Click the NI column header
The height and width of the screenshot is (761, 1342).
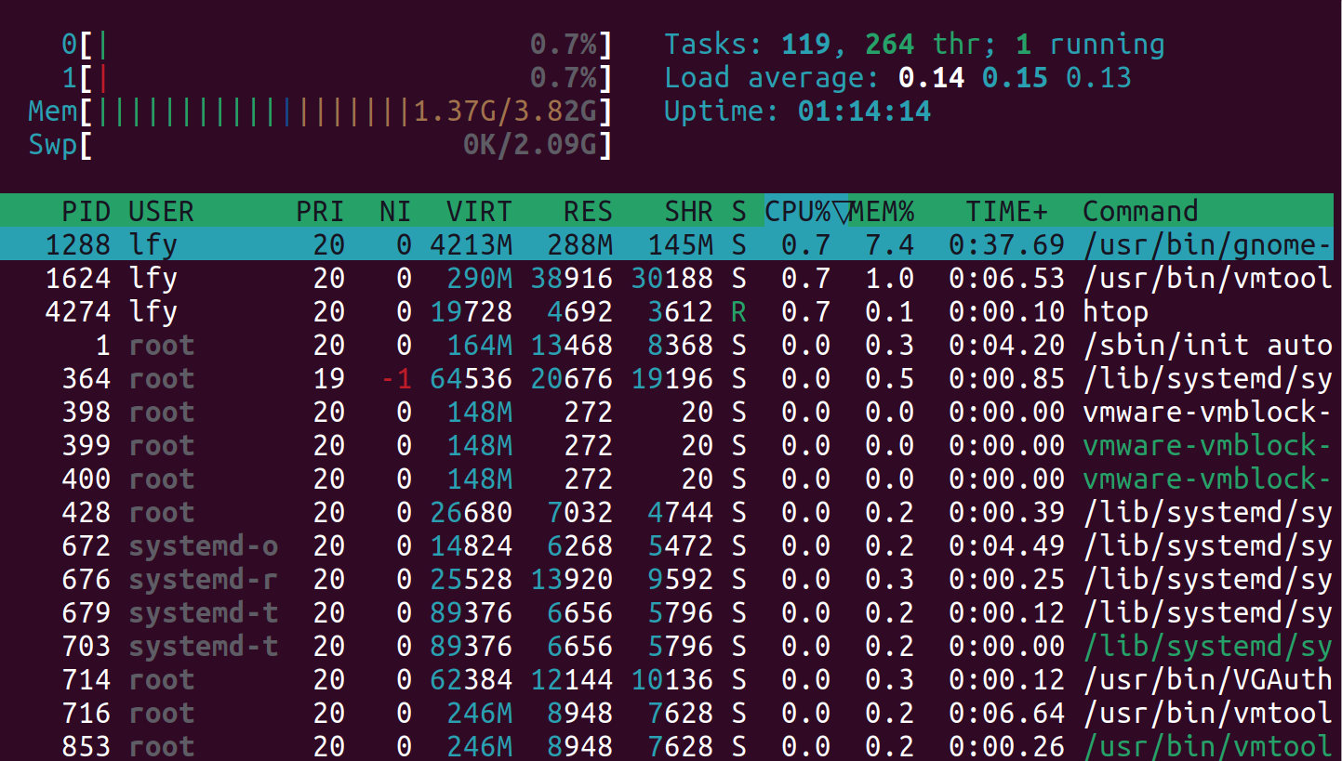coord(395,211)
